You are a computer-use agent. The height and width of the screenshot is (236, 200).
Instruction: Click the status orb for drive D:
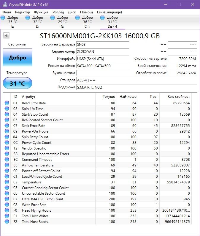28,18
